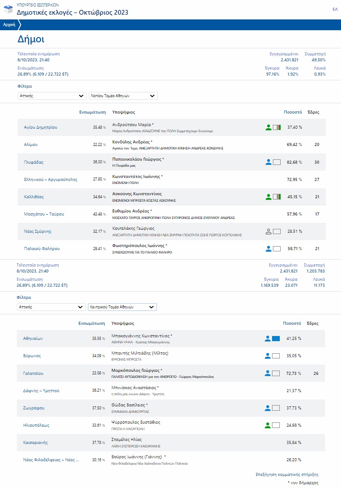The height and width of the screenshot is (488, 341).
Task: Click blue person icon in Βύρωνος row
Action: (267, 356)
